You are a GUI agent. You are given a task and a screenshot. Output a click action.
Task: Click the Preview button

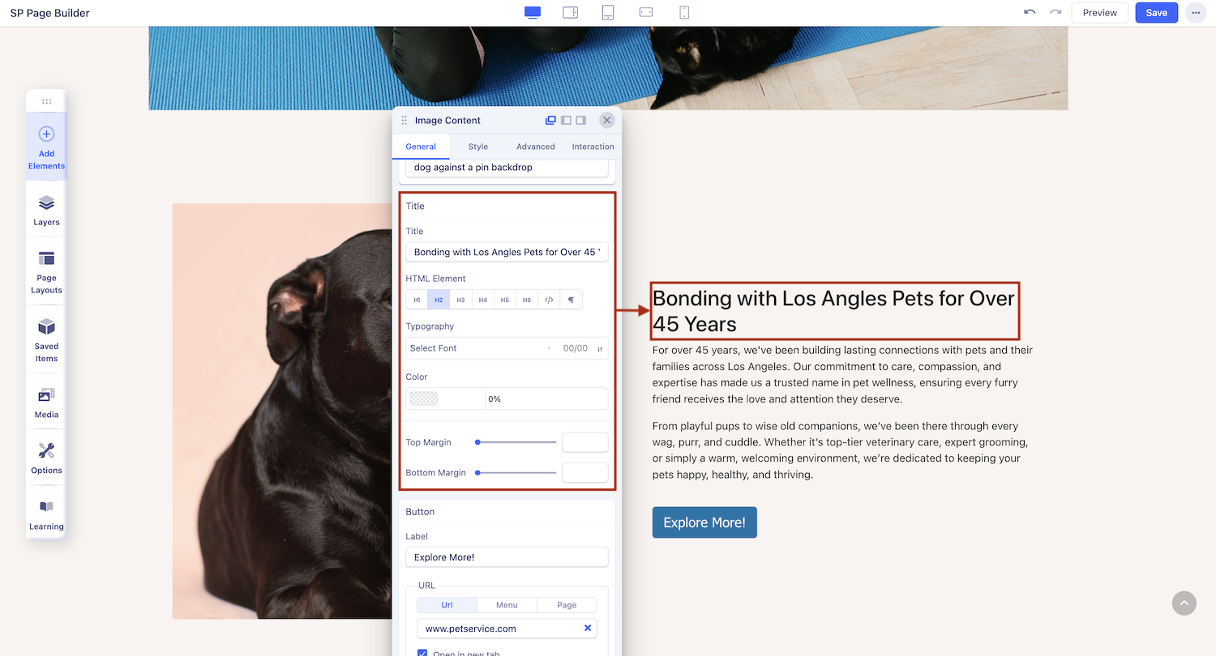(x=1100, y=13)
